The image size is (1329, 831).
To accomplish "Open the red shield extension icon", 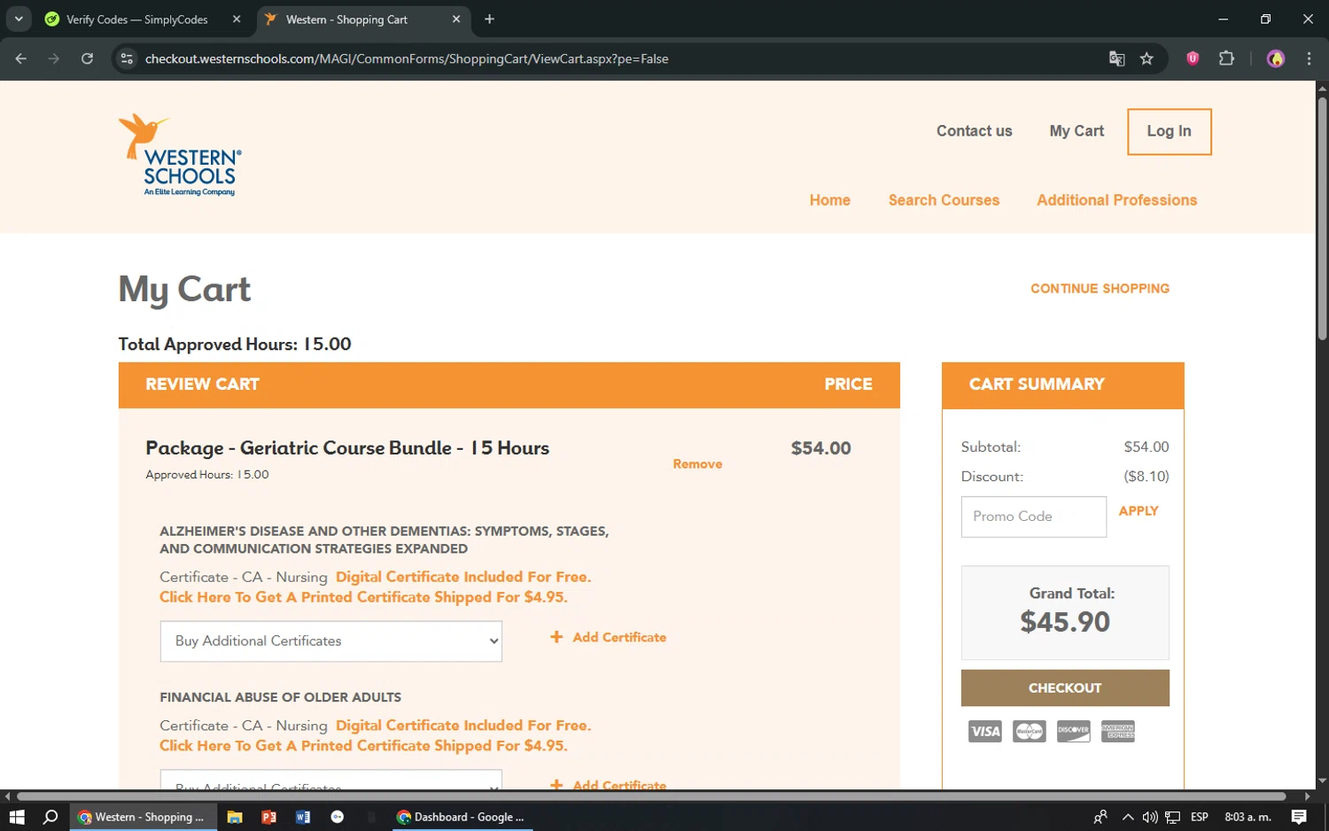I will 1193,58.
